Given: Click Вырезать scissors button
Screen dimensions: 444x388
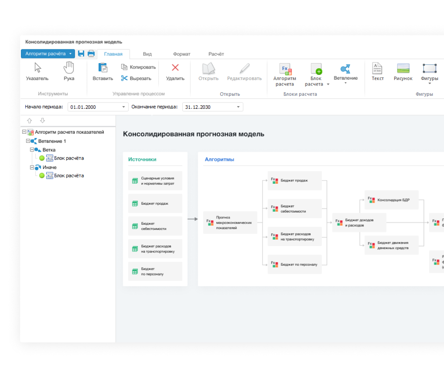Looking at the screenshot, I should [x=136, y=78].
